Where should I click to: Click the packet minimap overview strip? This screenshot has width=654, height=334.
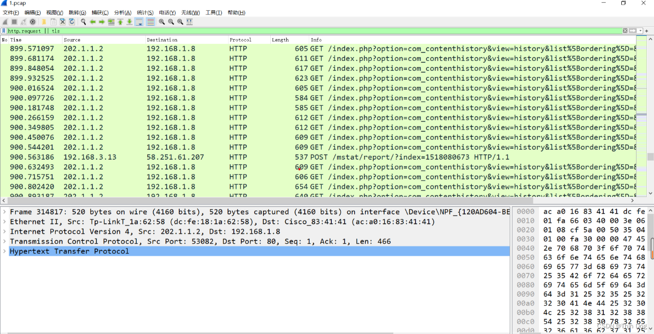tap(641, 115)
